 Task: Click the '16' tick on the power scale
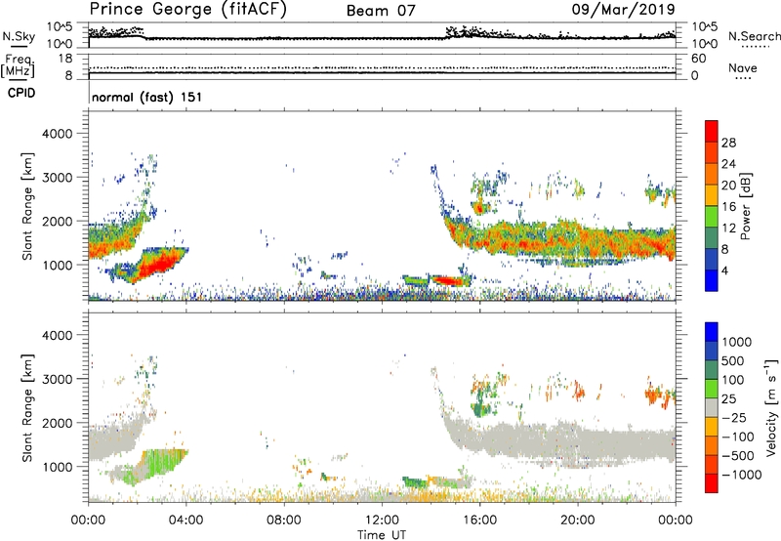pos(728,207)
